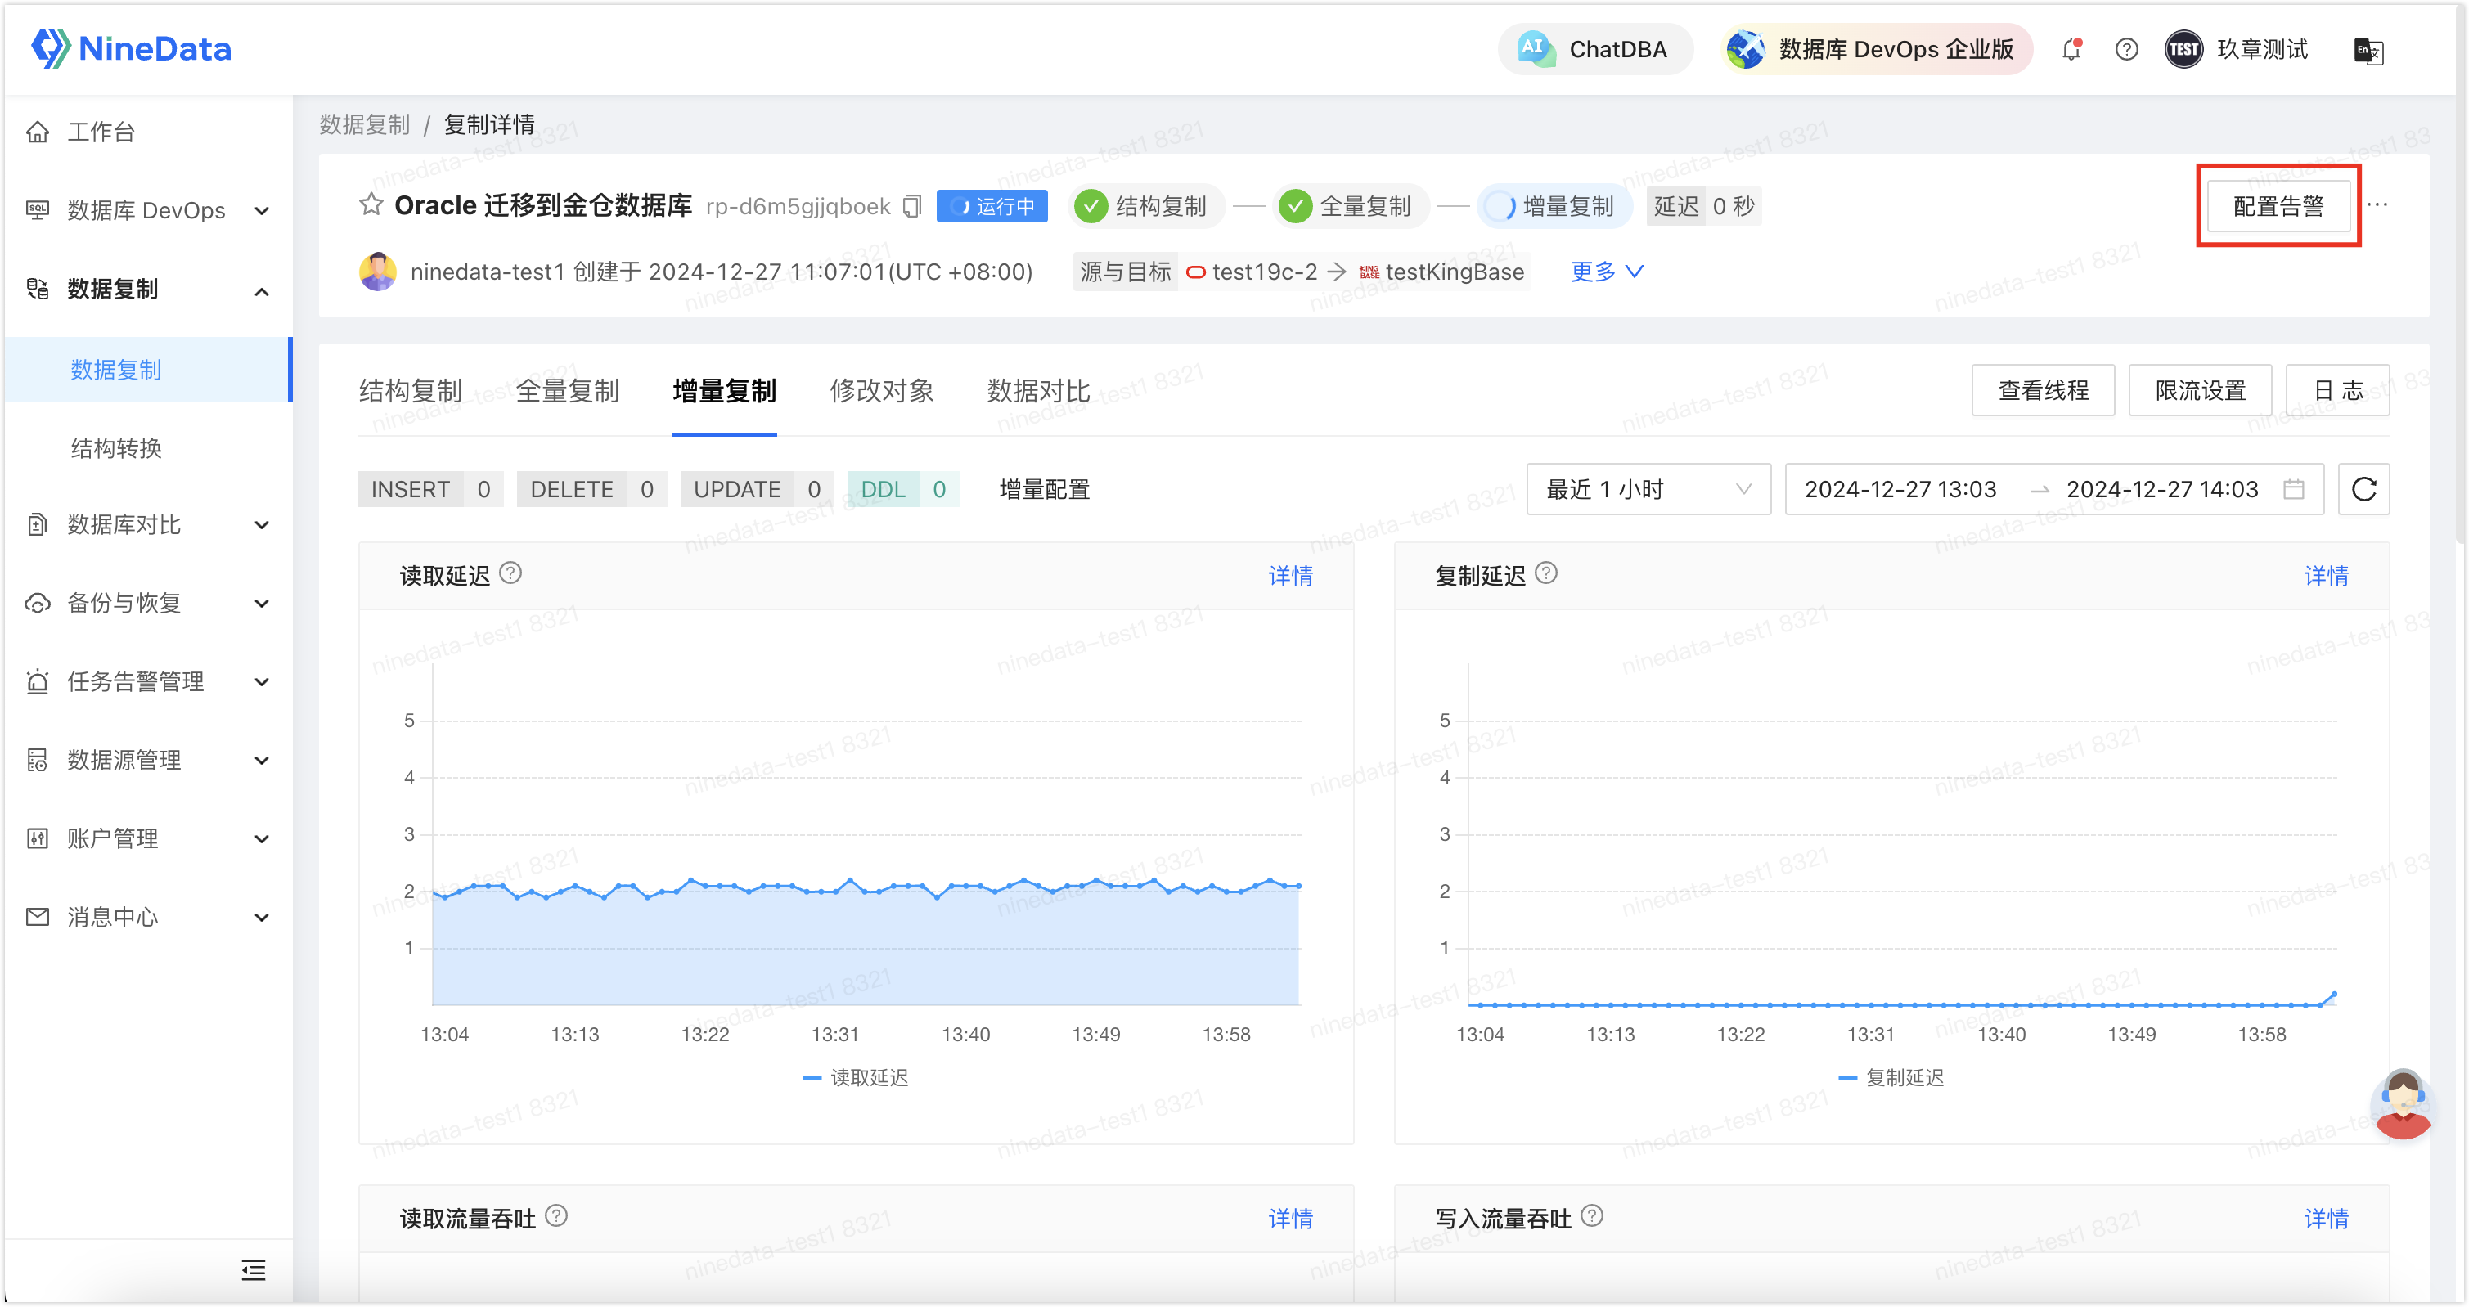Open the customer service avatar chat
This screenshot has height=1307, width=2469.
2401,1104
